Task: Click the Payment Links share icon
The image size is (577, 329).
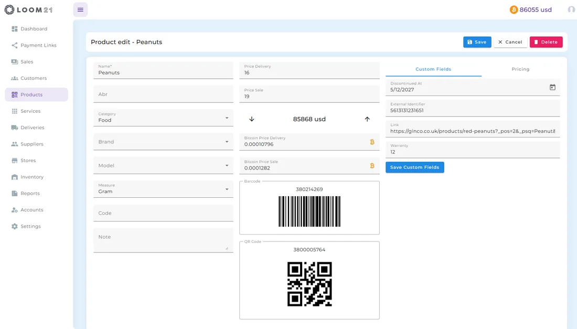Action: coord(15,45)
